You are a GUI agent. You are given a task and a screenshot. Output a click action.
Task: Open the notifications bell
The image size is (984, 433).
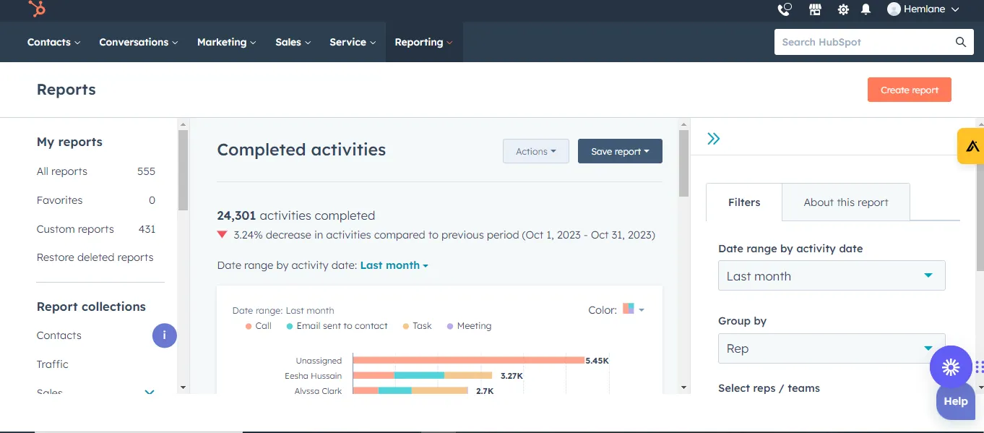[866, 9]
